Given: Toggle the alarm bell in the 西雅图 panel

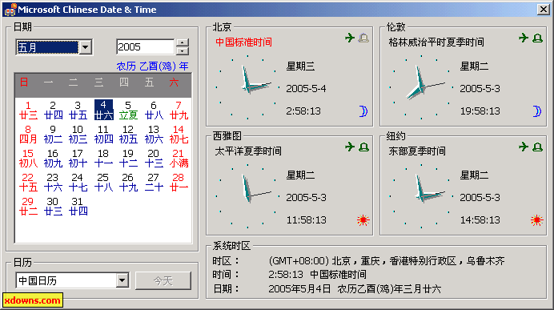Looking at the screenshot, I should [x=363, y=147].
